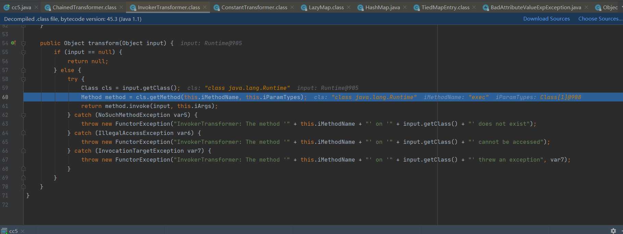
Task: Open the BadAttributeValueExpException.java tab
Action: [536, 7]
